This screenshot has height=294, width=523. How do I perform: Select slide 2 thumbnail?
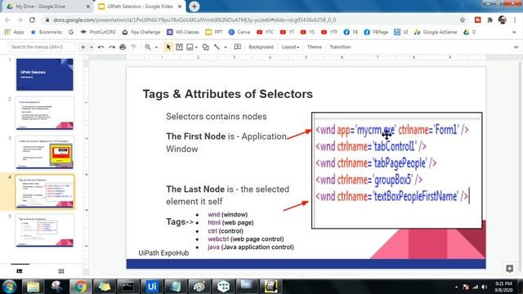(x=45, y=114)
